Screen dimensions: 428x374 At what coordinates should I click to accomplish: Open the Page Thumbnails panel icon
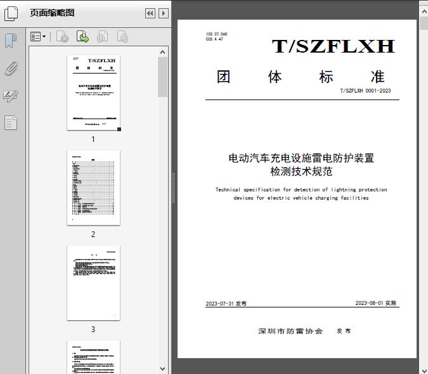click(11, 13)
